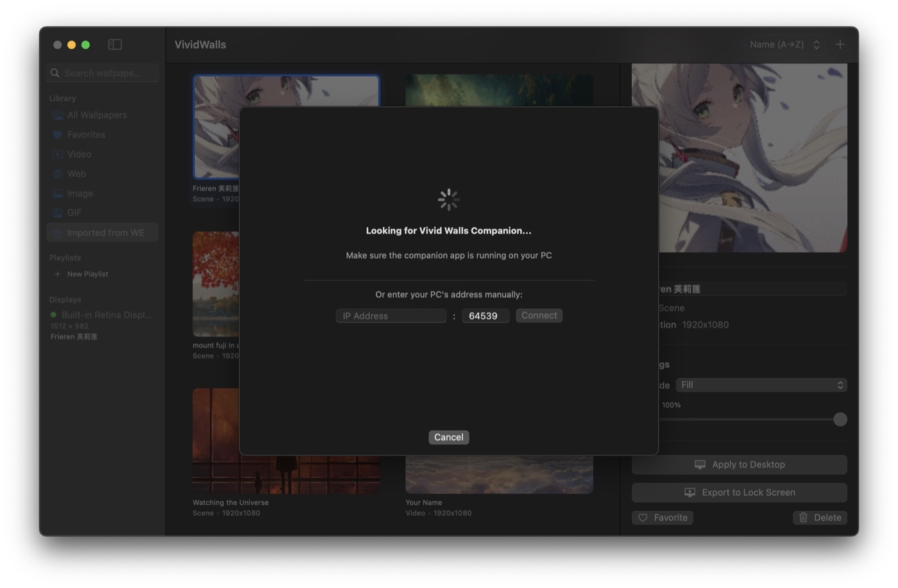
Task: Click Apply to Desktop button
Action: tap(740, 465)
